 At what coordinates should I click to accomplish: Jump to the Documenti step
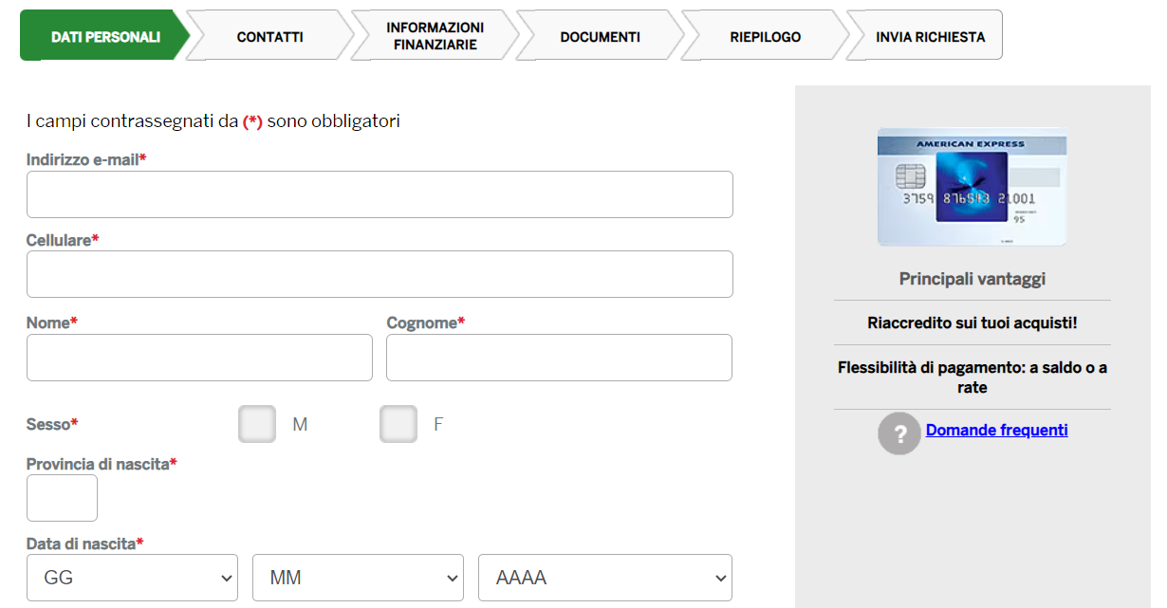pyautogui.click(x=600, y=37)
